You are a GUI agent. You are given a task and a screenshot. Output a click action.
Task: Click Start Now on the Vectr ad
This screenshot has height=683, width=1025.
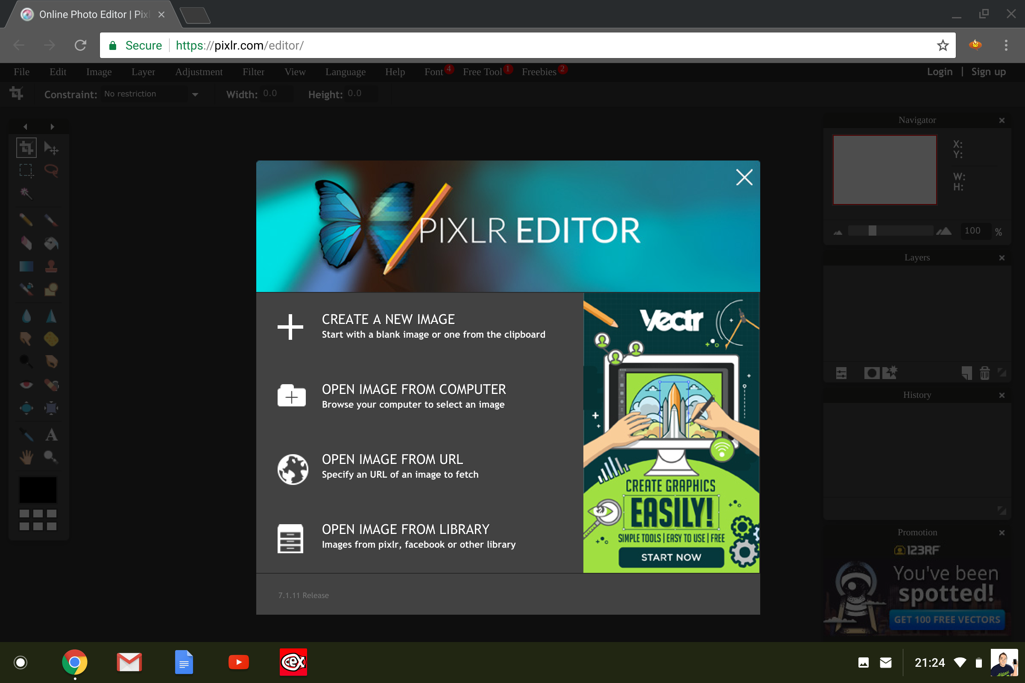671,557
